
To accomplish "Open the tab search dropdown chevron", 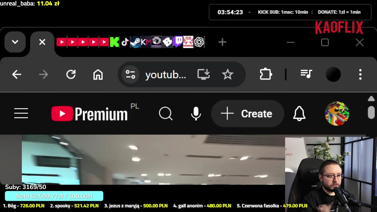I will click(x=15, y=42).
